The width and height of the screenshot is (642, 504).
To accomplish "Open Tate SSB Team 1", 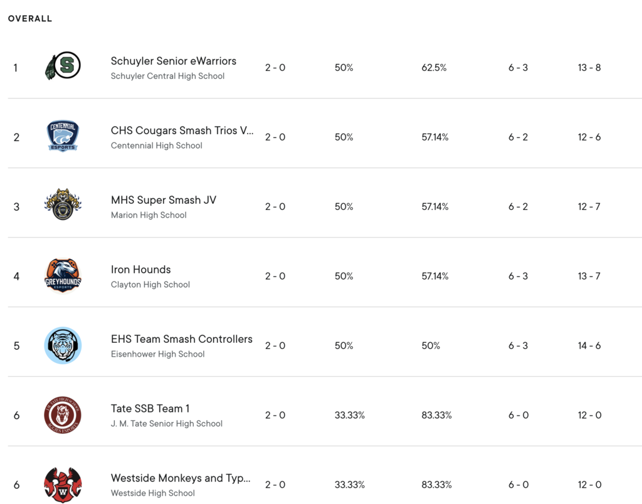I will [x=150, y=409].
